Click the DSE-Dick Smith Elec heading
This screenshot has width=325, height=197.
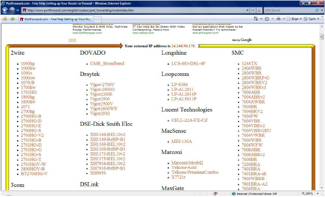point(106,124)
